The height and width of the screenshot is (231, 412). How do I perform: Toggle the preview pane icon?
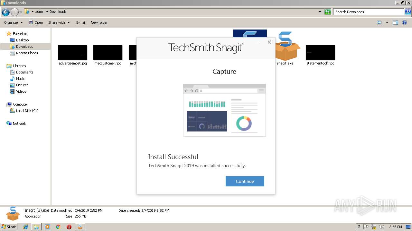(396, 22)
